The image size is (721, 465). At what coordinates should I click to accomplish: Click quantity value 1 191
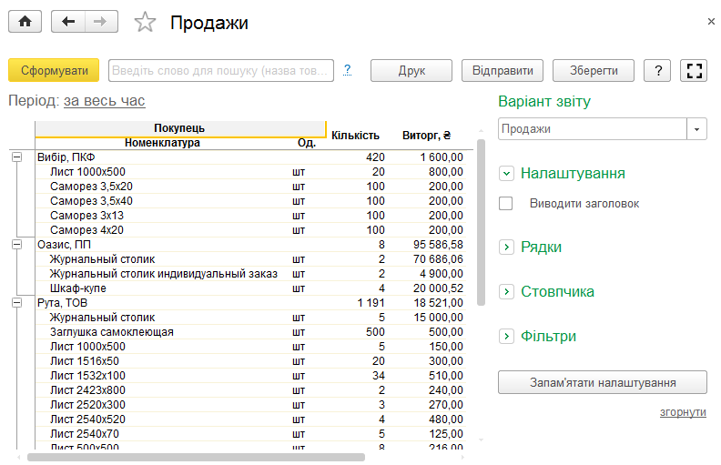[371, 303]
